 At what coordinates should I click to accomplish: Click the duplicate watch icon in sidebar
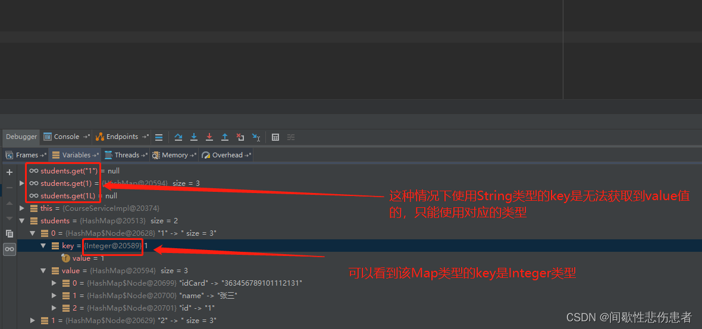9,233
